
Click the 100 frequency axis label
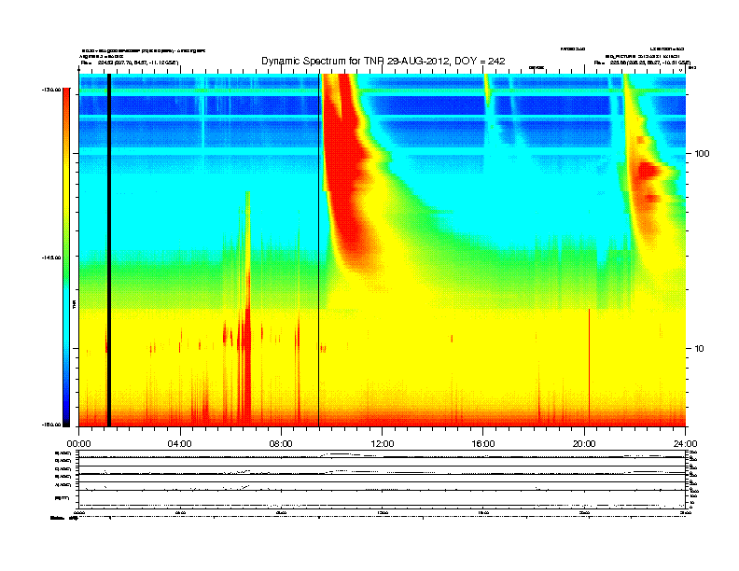(x=703, y=154)
